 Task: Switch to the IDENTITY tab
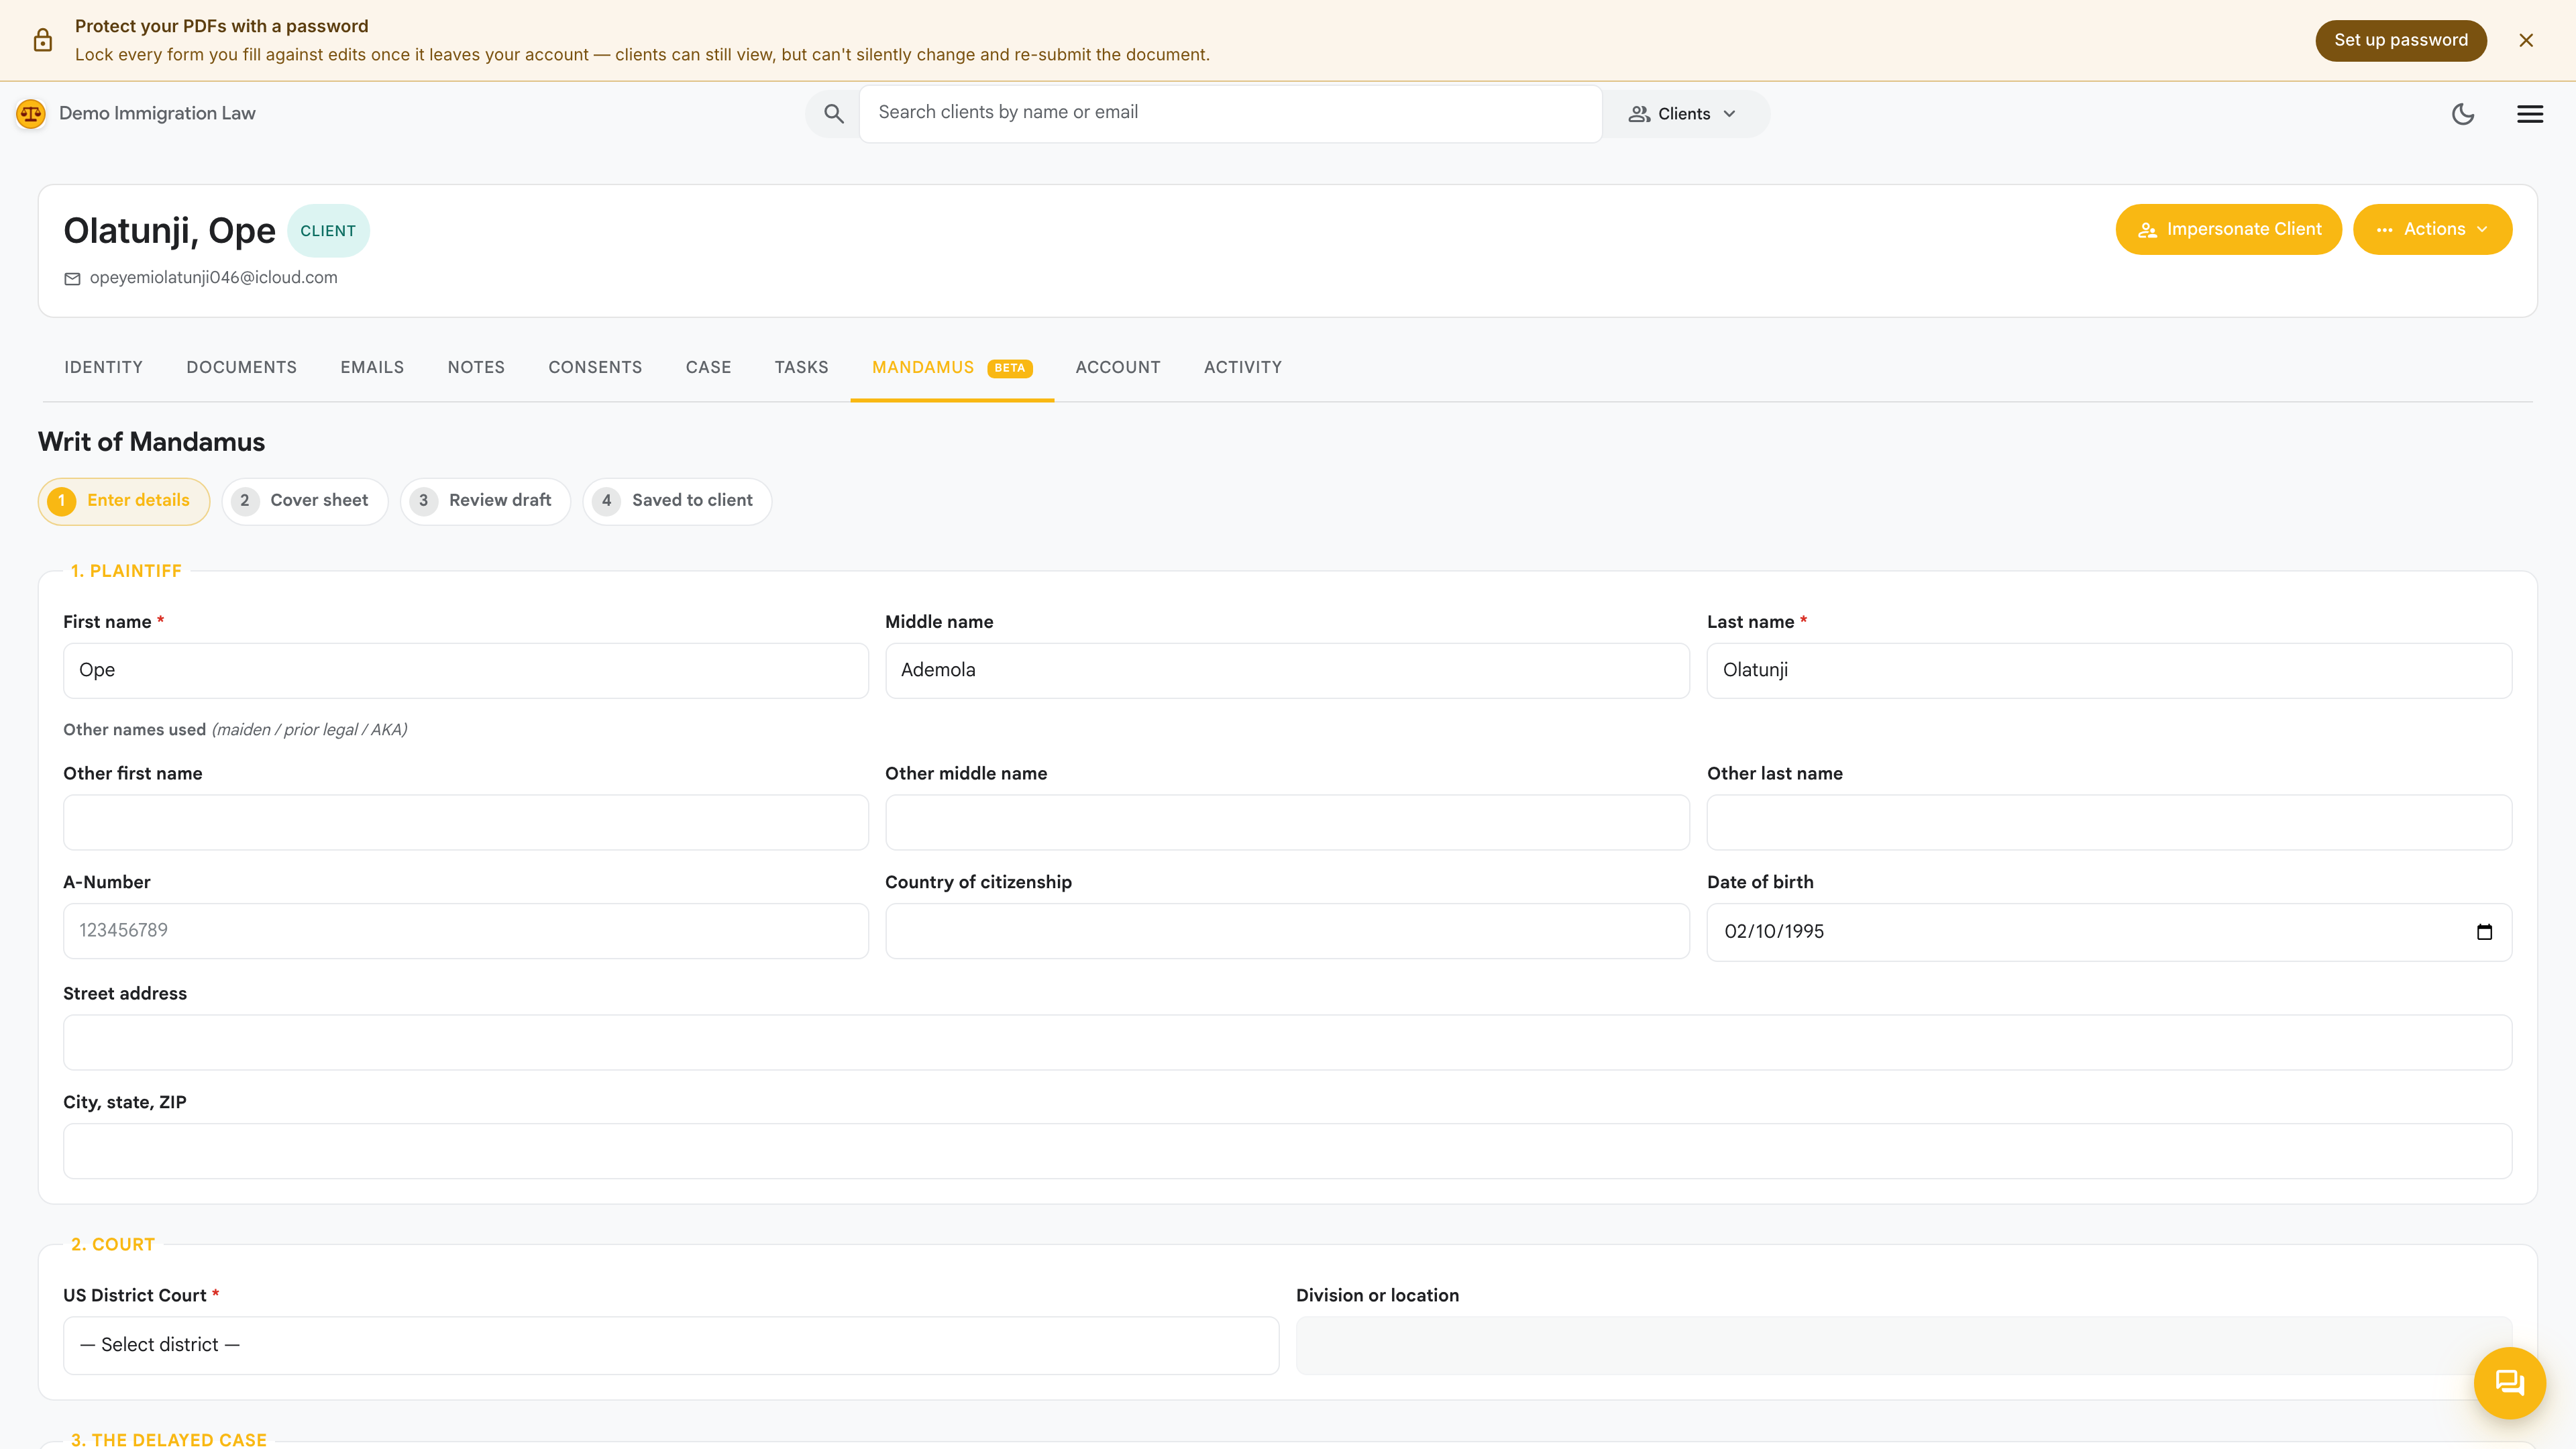click(103, 367)
